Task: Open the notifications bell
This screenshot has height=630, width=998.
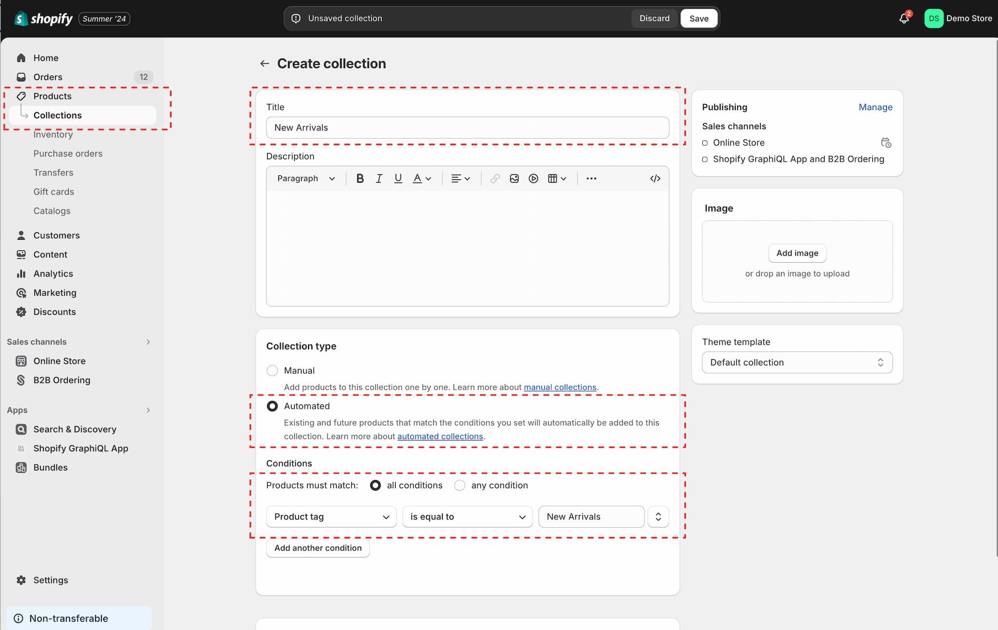Action: pyautogui.click(x=903, y=19)
